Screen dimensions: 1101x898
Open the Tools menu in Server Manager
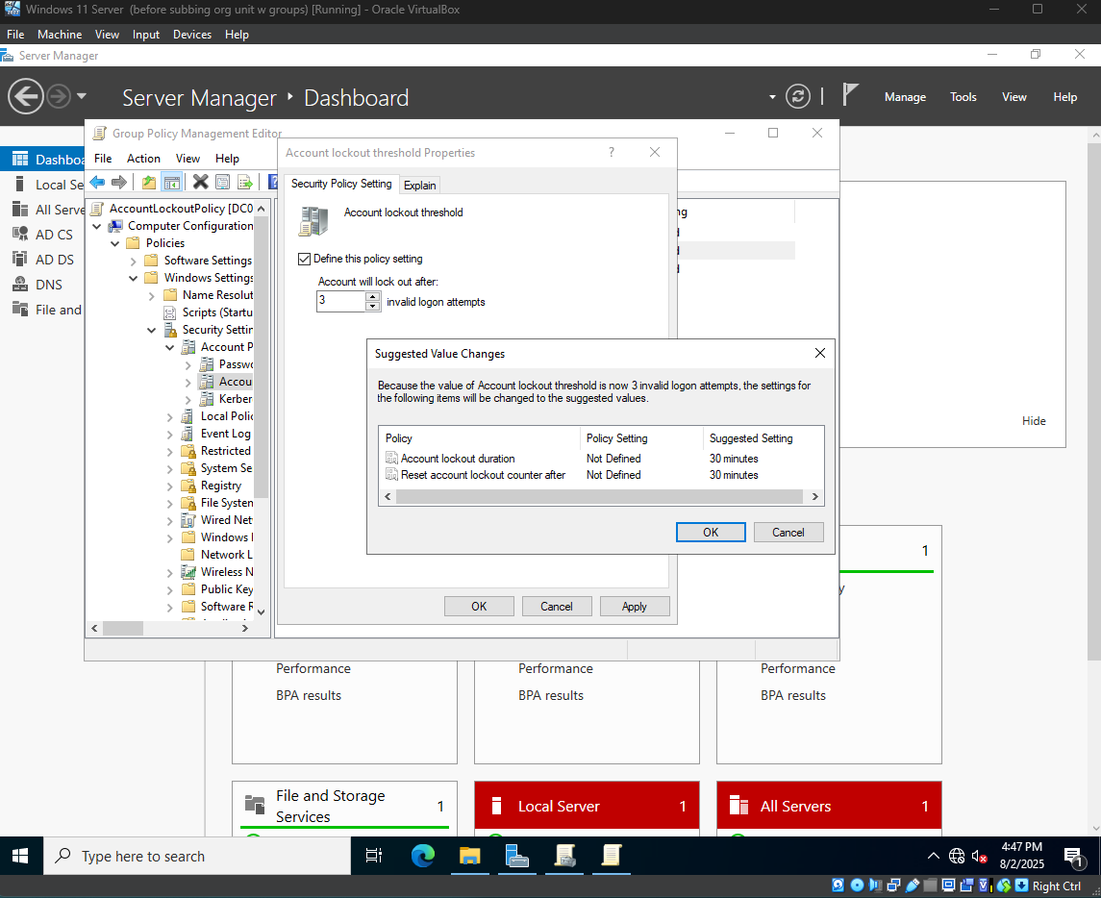[963, 97]
